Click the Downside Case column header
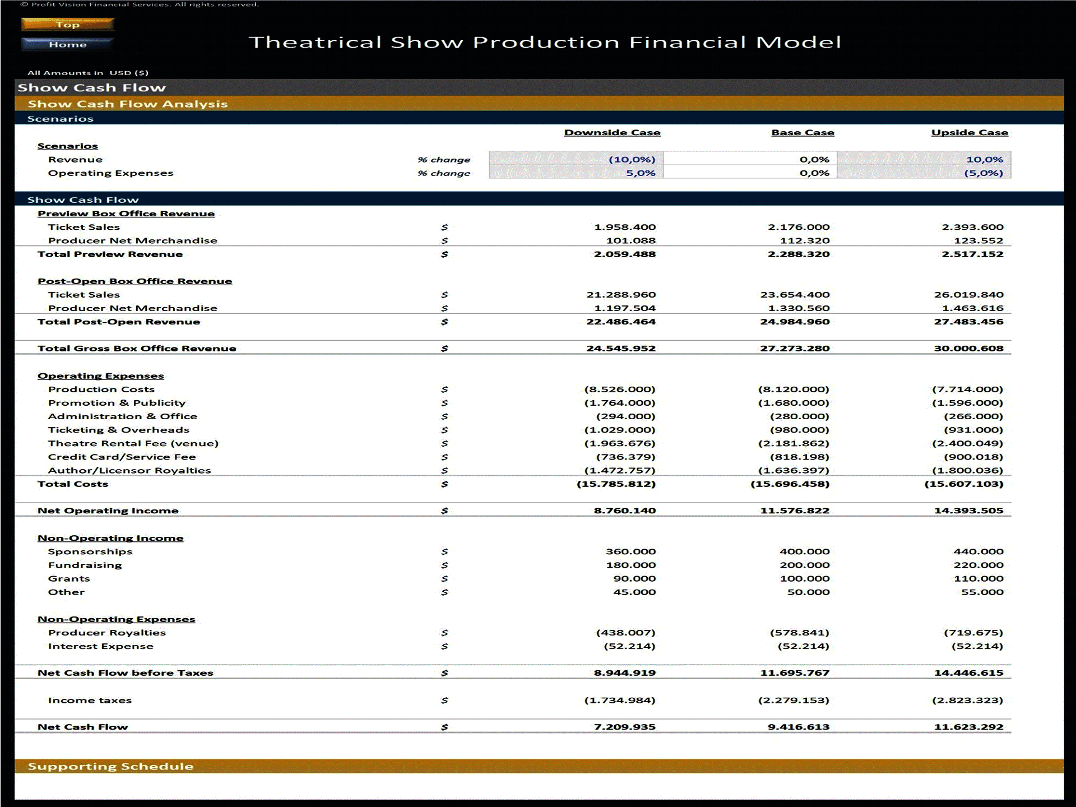Image resolution: width=1076 pixels, height=807 pixels. click(x=613, y=132)
